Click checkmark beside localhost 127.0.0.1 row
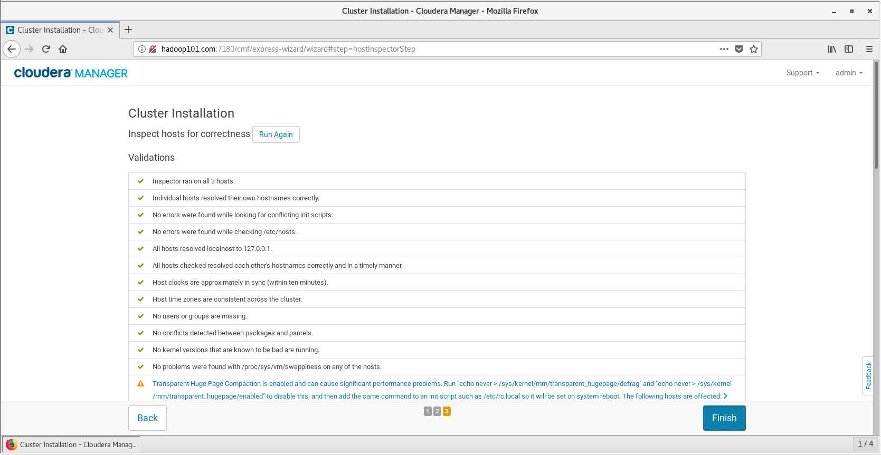 141,248
